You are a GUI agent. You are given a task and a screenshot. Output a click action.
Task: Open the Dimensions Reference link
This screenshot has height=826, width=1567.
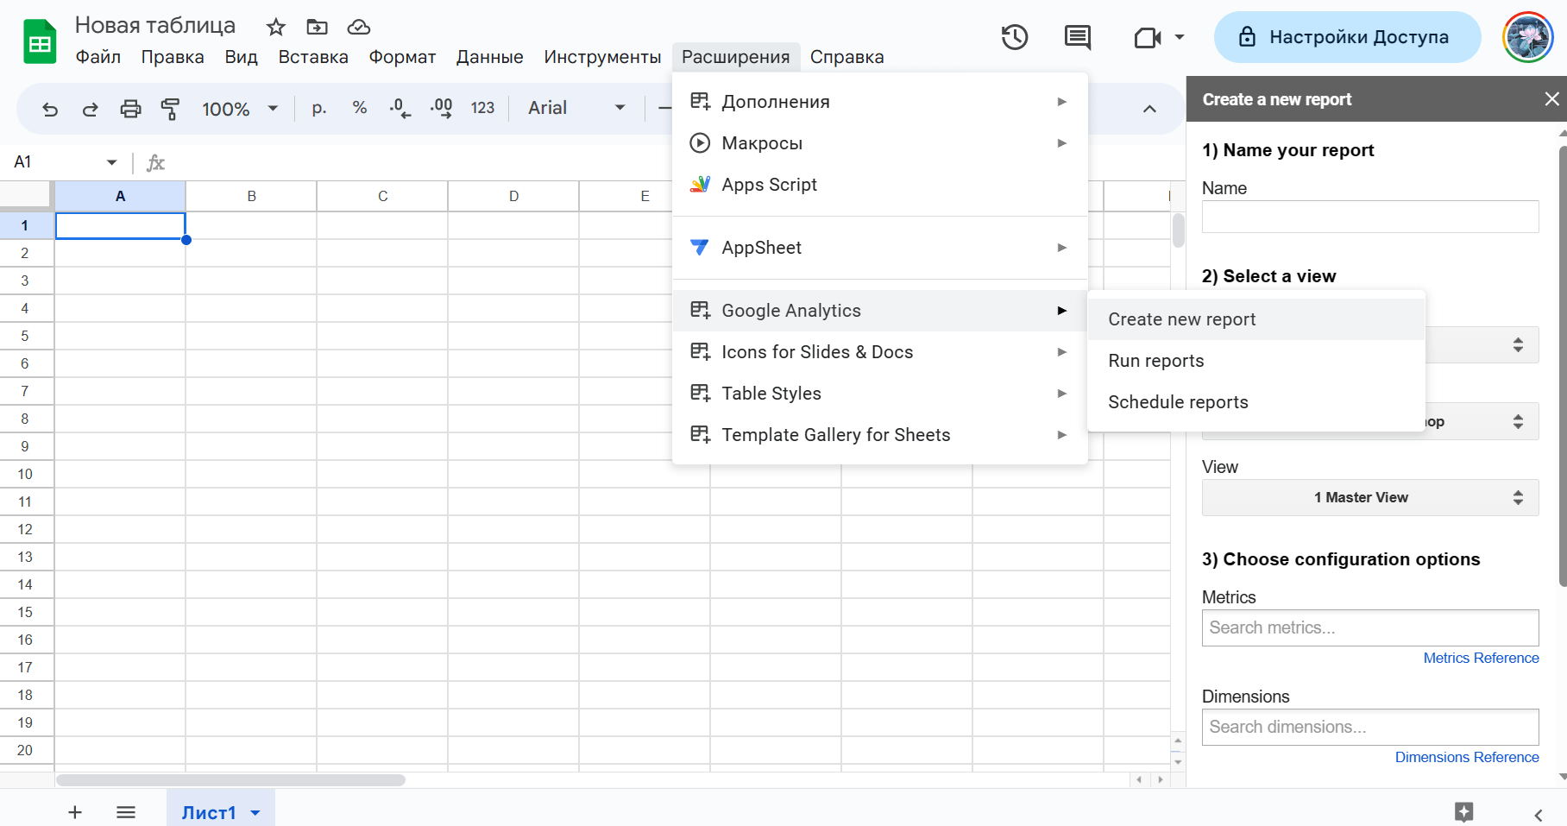(x=1467, y=757)
